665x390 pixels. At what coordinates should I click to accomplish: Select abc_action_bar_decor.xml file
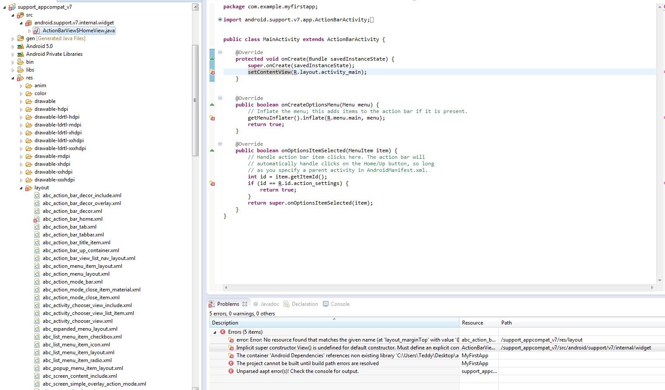(72, 211)
